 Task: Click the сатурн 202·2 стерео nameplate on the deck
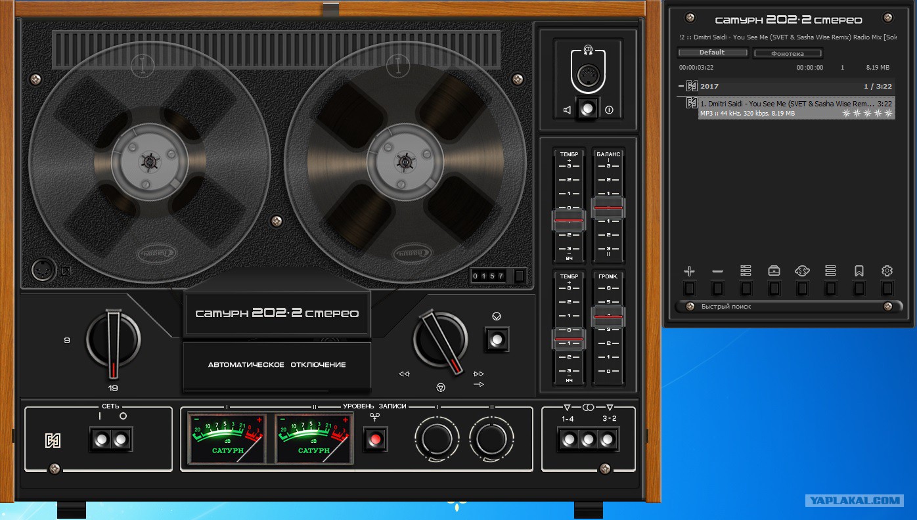click(x=277, y=313)
